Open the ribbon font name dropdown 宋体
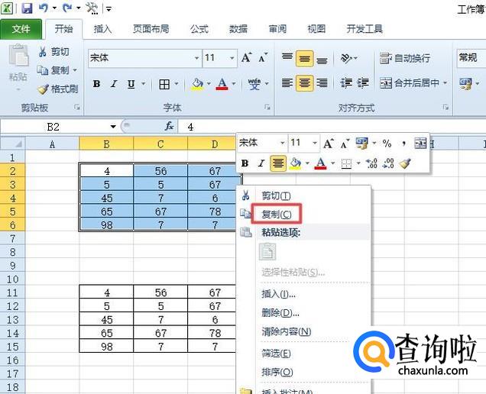 tap(196, 58)
